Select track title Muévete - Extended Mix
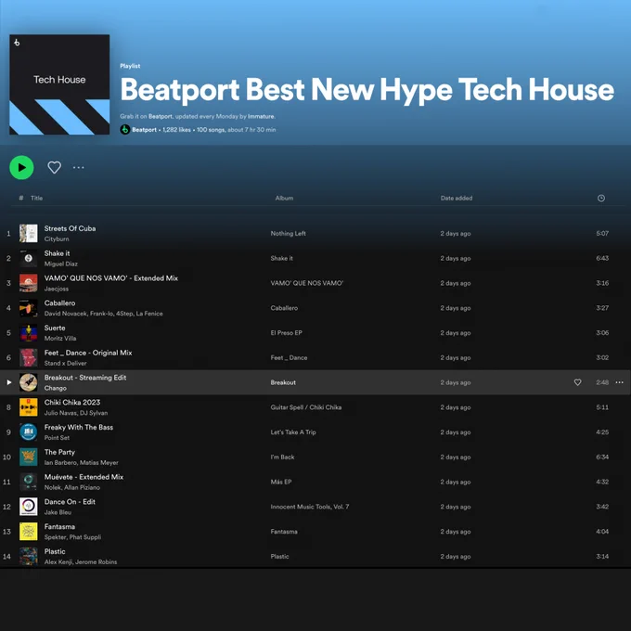The width and height of the screenshot is (631, 631). point(84,477)
